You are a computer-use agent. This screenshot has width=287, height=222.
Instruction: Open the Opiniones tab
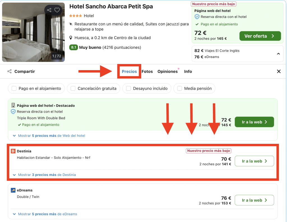pos(168,71)
